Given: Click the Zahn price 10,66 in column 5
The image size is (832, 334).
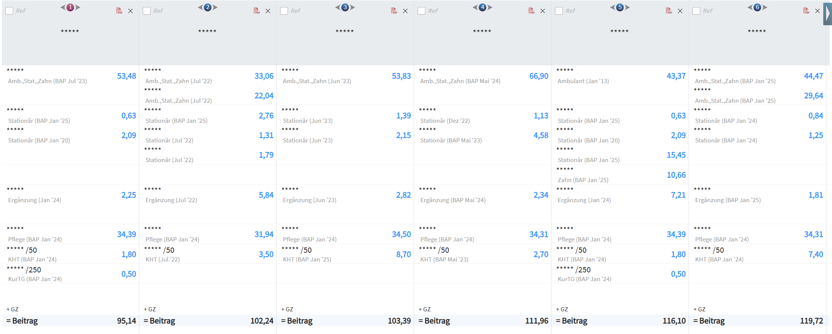Looking at the screenshot, I should click(676, 175).
